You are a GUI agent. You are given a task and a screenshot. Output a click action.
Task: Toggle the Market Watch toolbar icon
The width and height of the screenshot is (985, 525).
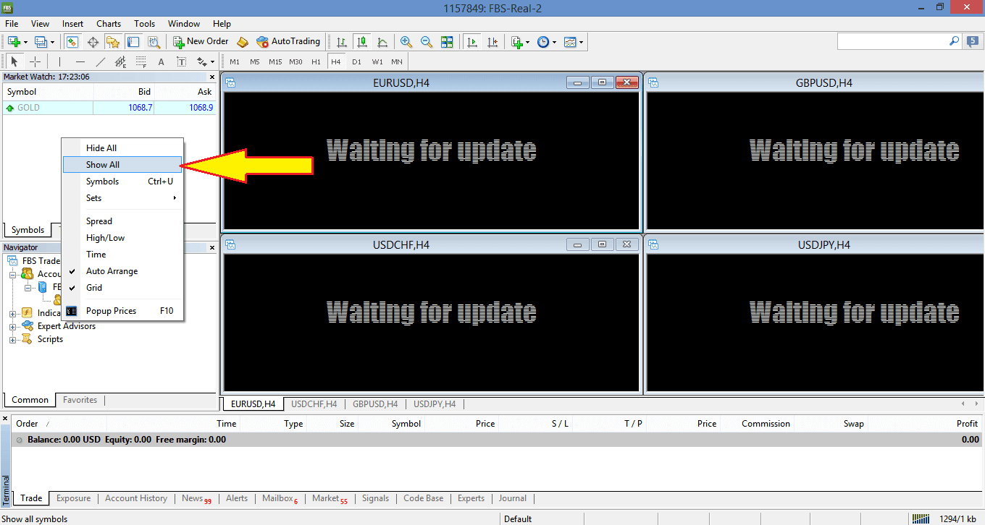tap(72, 42)
